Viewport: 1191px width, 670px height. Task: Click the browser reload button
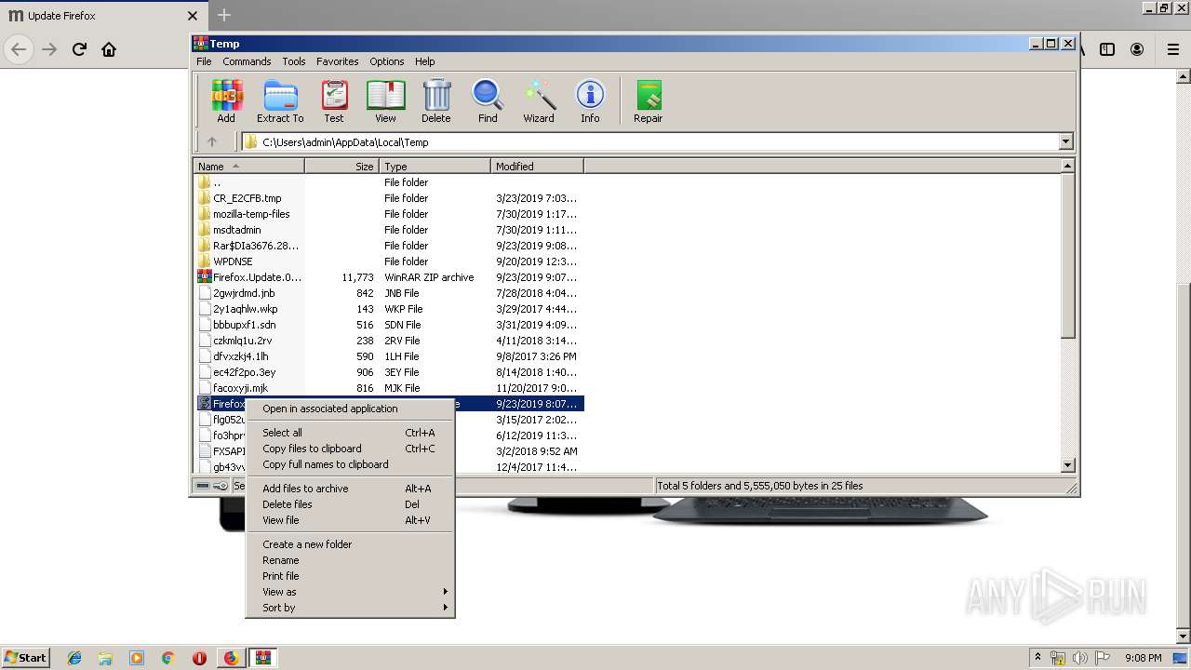tap(79, 49)
